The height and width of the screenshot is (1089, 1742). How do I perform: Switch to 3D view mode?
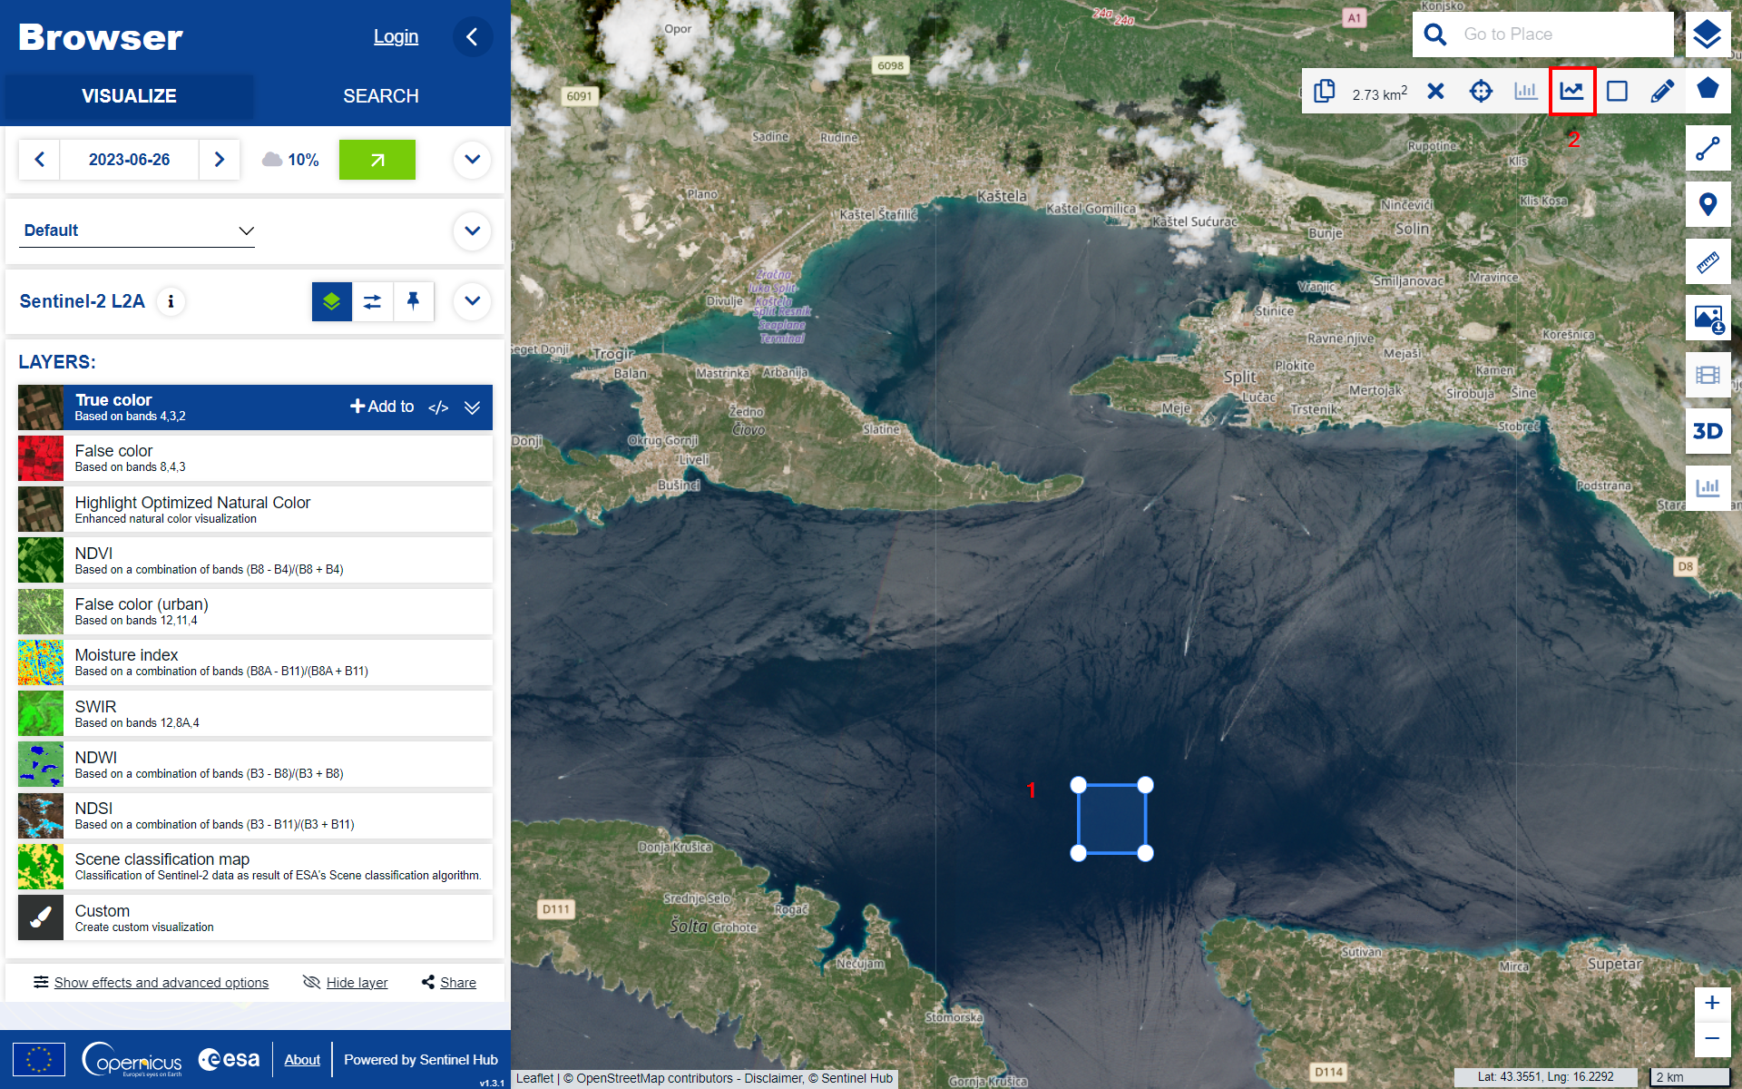pos(1708,431)
